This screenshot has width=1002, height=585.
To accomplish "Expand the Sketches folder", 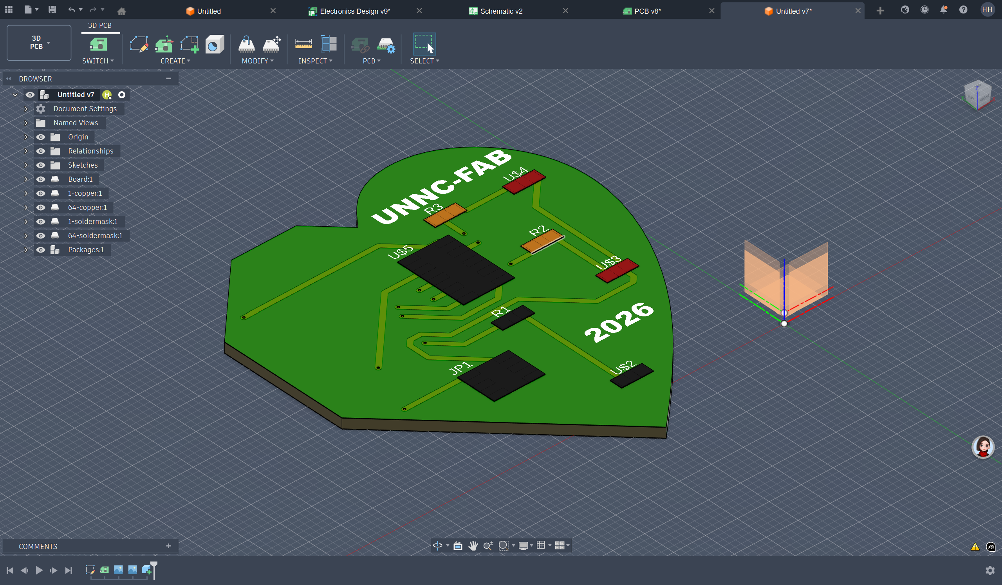I will click(x=26, y=165).
